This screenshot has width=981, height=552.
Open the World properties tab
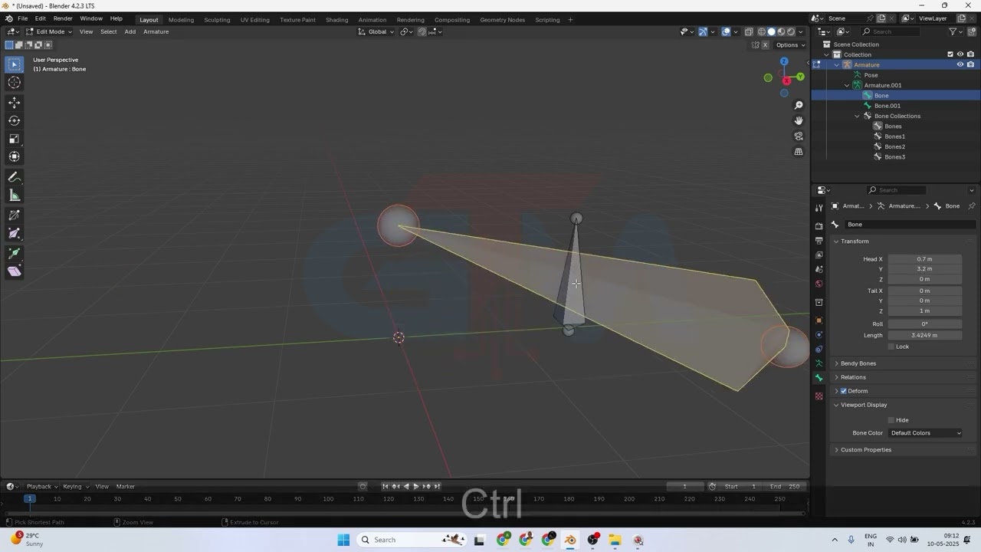pos(819,284)
